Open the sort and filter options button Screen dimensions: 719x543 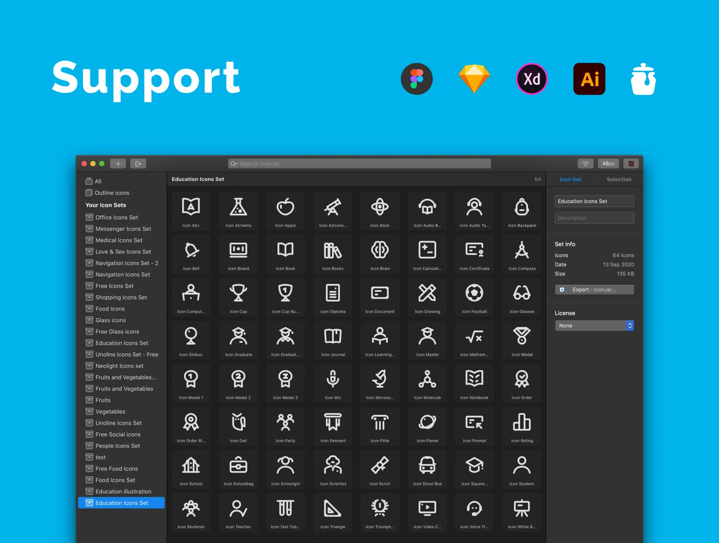586,164
